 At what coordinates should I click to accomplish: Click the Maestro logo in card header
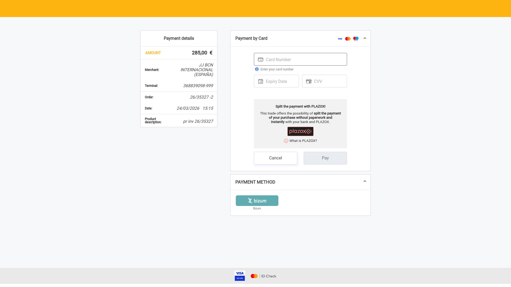[356, 39]
